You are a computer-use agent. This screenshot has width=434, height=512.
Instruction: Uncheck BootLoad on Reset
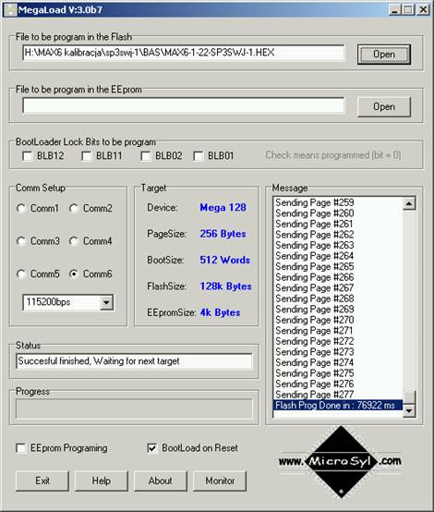point(152,448)
